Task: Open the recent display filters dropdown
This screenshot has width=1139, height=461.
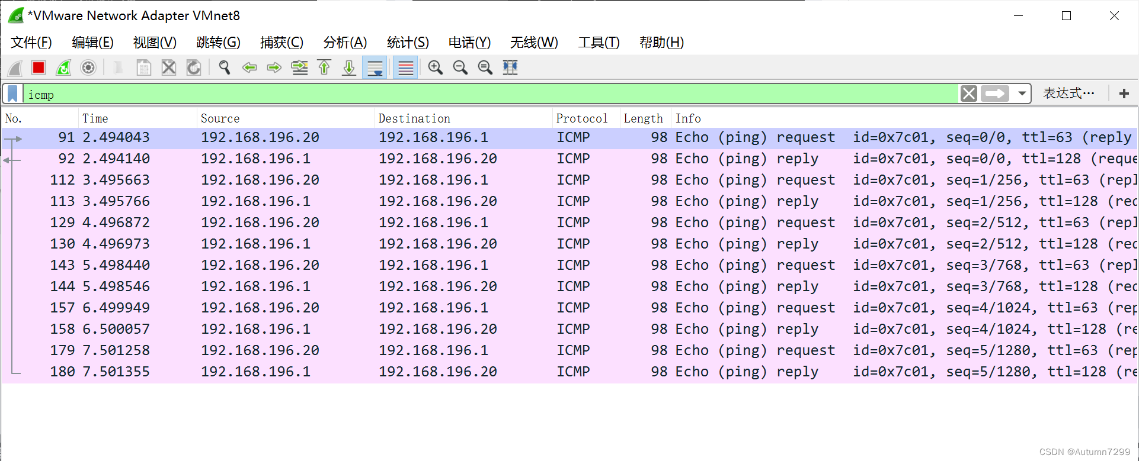Action: [1022, 94]
